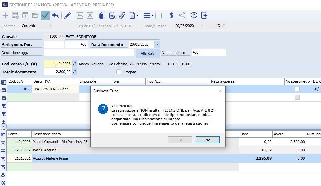Click the Totale documento magnifier icon
321x186 pixels.
tap(75, 72)
